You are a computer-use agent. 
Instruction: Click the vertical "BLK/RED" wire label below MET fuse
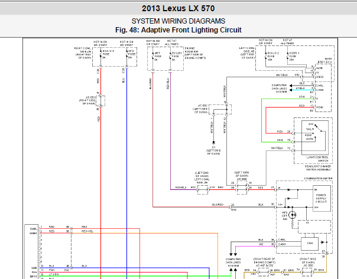pos(151,84)
